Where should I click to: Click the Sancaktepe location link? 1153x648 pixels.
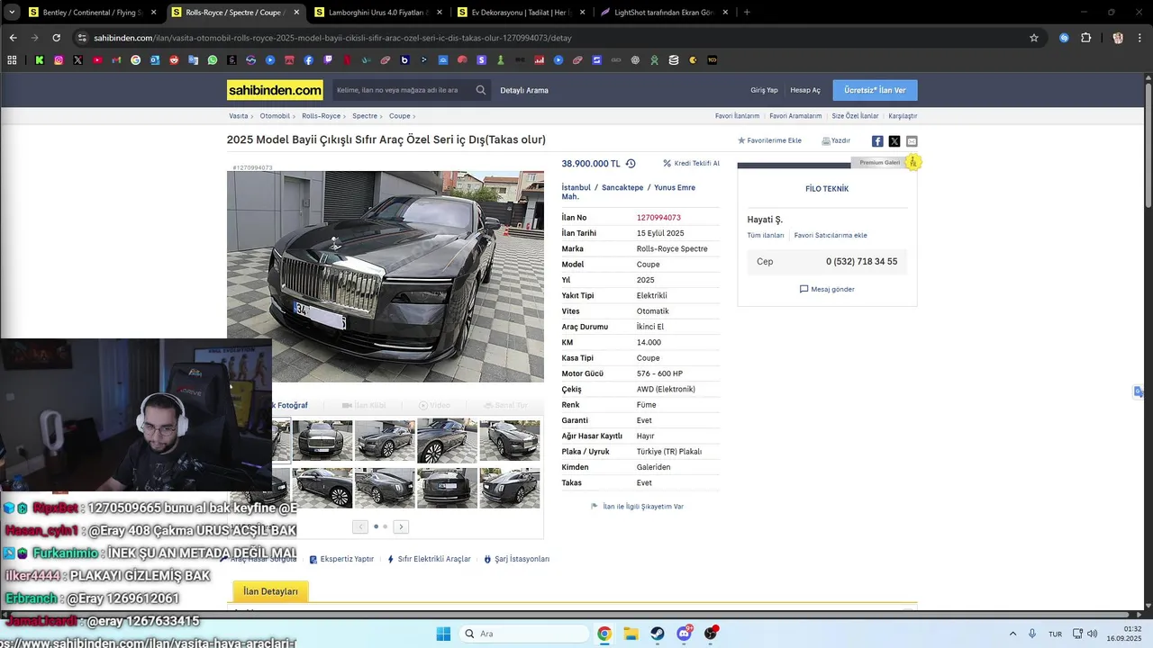[x=622, y=187]
